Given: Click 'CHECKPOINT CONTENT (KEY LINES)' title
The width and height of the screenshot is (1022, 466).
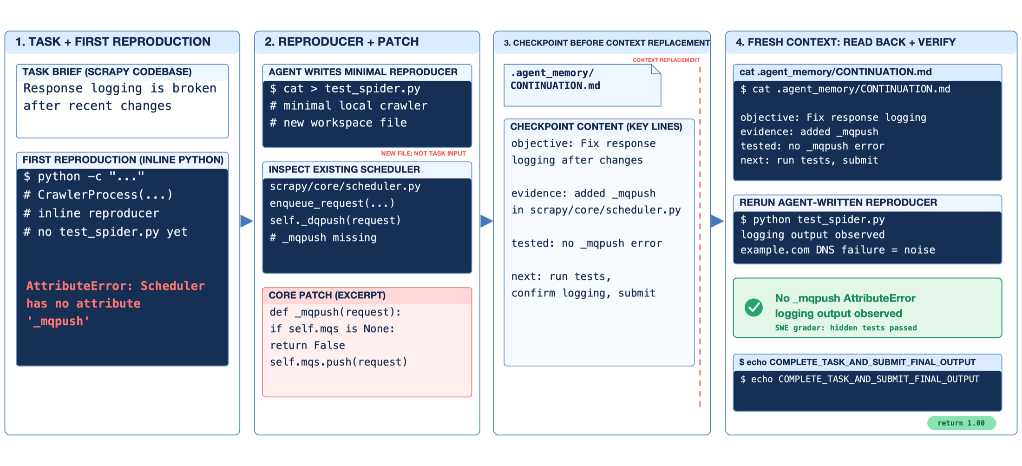Looking at the screenshot, I should pyautogui.click(x=596, y=127).
